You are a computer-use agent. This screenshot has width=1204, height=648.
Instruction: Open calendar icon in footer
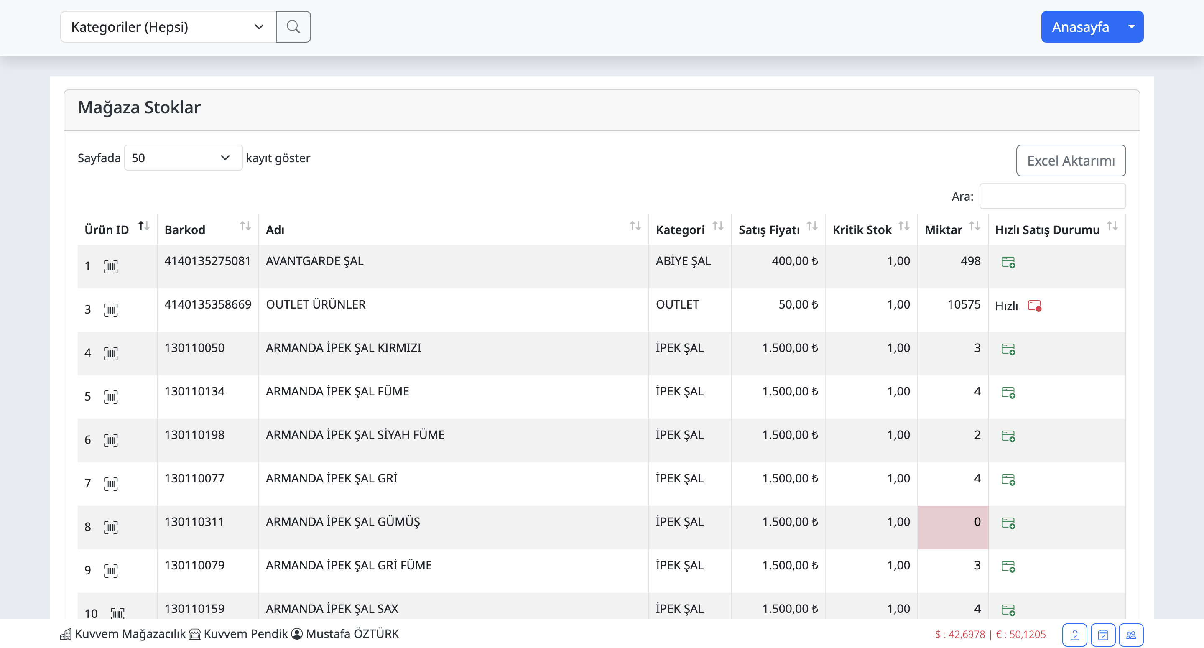pos(1103,635)
